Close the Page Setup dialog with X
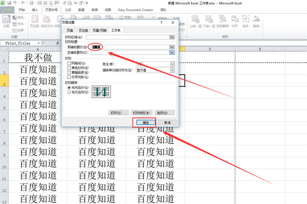The image size is (307, 204). 173,23
